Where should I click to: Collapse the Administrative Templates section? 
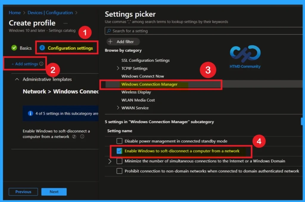pos(16,79)
